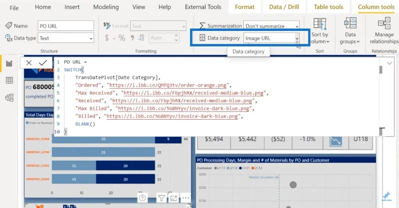
Task: Open the Data groups menu
Action: pyautogui.click(x=350, y=31)
